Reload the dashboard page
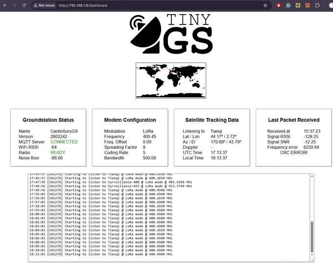The width and height of the screenshot is (333, 263). pyautogui.click(x=24, y=5)
